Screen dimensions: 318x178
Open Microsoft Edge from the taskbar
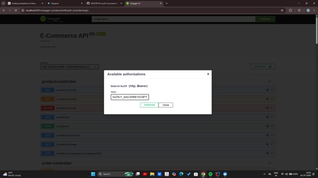pyautogui.click(x=181, y=174)
